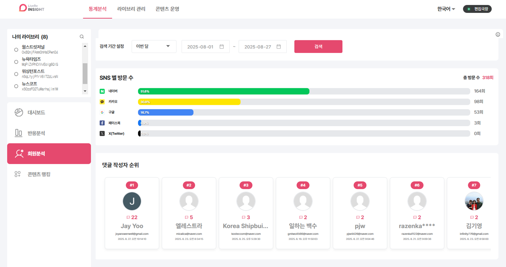Click the X(Twitter) row label

[x=116, y=133]
